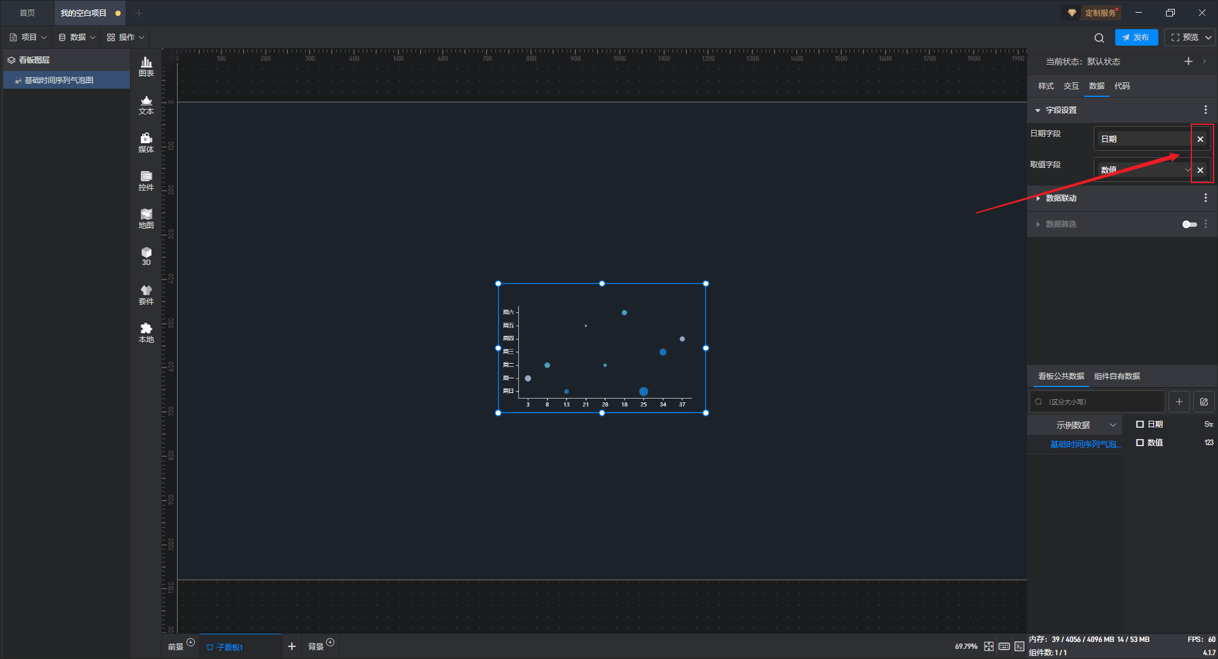
Task: Switch to the 交互 interaction tab
Action: [1071, 86]
